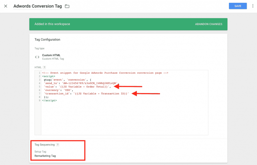Click the Custom HTML code brackets icon
Screen dimensions: 257x165
(x=37, y=57)
